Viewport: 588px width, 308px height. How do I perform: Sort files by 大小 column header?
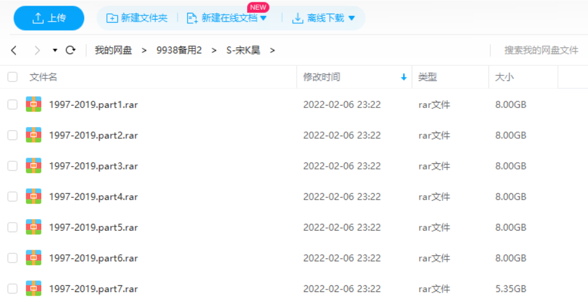point(504,77)
